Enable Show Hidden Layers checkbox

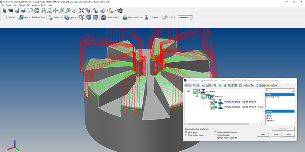click(x=187, y=135)
